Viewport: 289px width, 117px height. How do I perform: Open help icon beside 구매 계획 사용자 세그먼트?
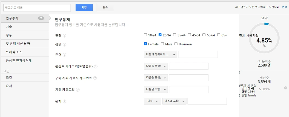point(95,78)
